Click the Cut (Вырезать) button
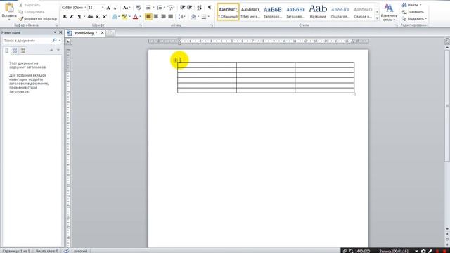This screenshot has width=450, height=253. (x=30, y=5)
